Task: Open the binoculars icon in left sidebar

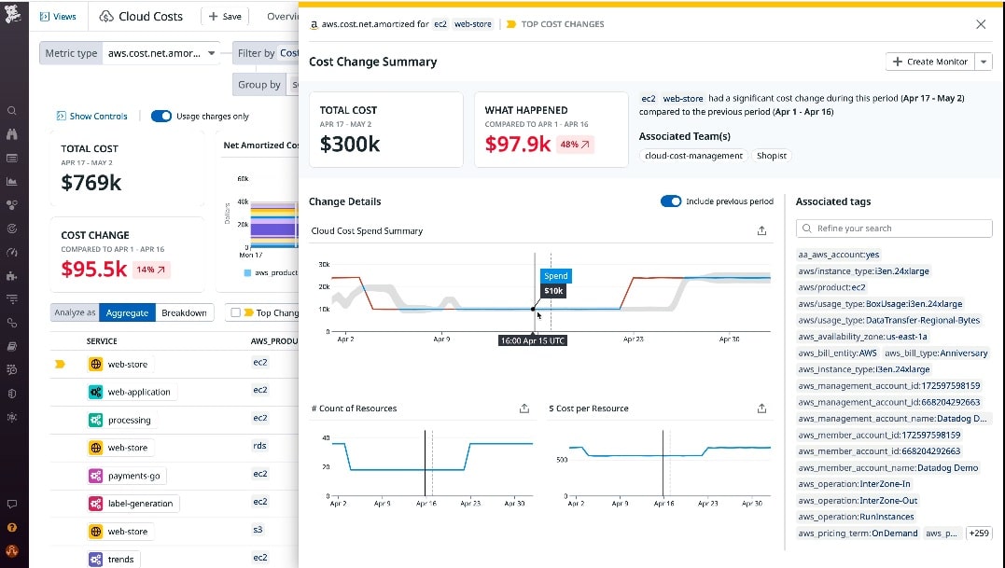Action: click(11, 134)
